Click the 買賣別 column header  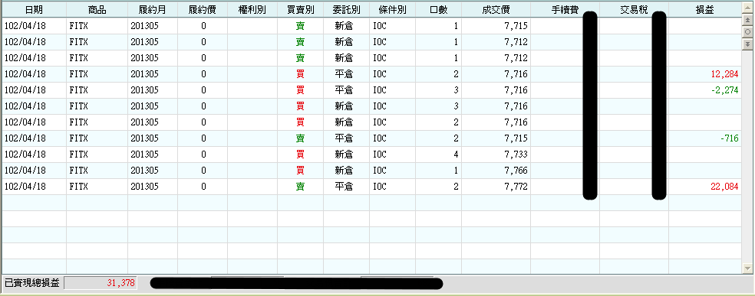point(300,10)
